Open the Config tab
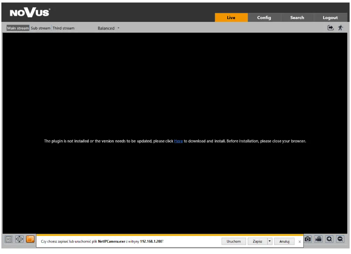The width and height of the screenshot is (351, 254). 264,17
